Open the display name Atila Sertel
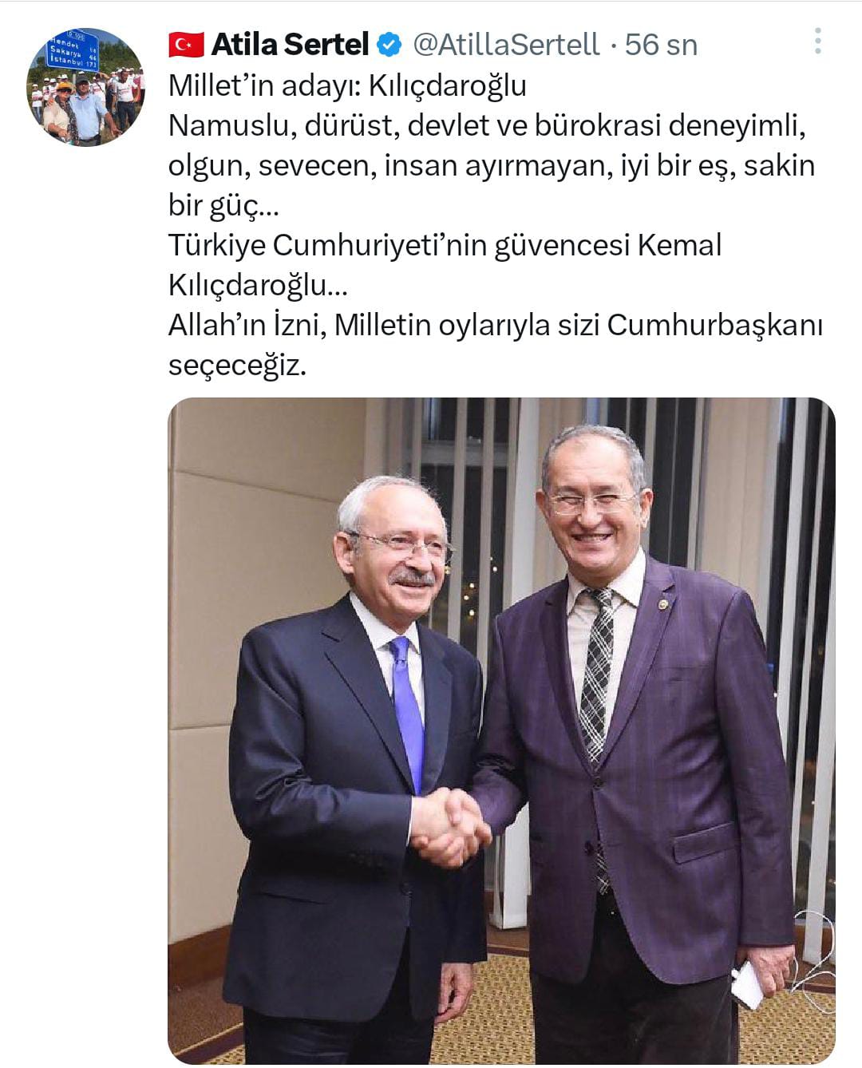 point(290,45)
